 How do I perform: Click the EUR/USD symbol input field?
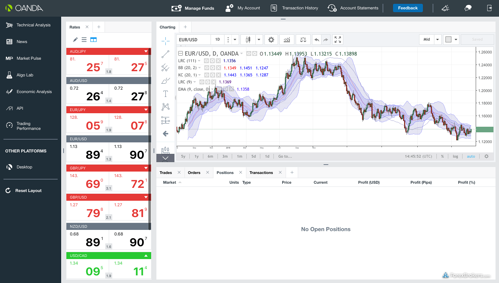tap(194, 40)
